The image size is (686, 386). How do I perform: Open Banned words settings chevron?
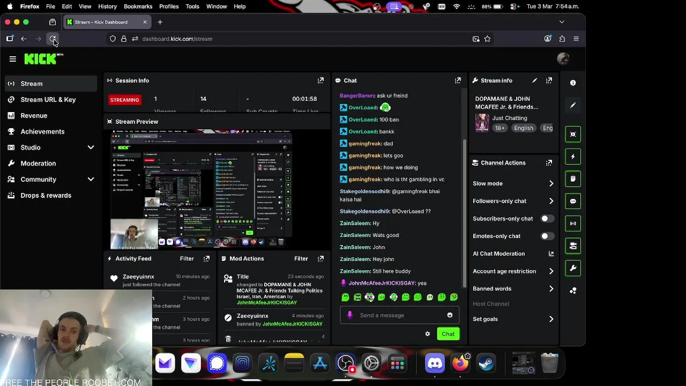tap(551, 288)
